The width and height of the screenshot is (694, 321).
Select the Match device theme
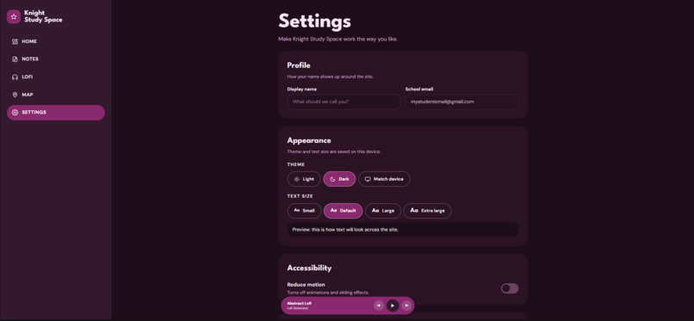pos(384,179)
